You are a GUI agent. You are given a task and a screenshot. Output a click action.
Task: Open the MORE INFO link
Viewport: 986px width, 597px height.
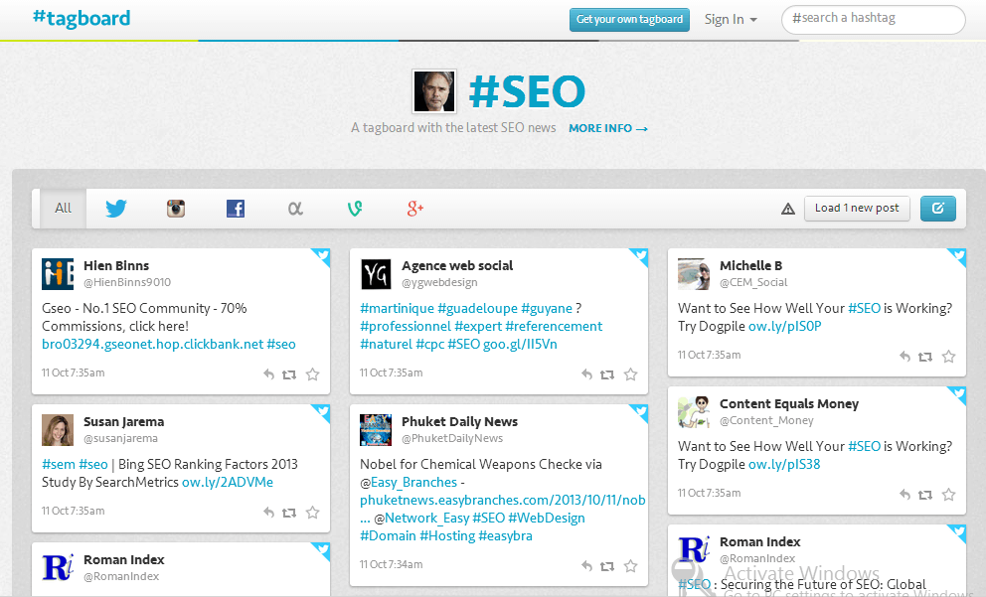coord(608,128)
